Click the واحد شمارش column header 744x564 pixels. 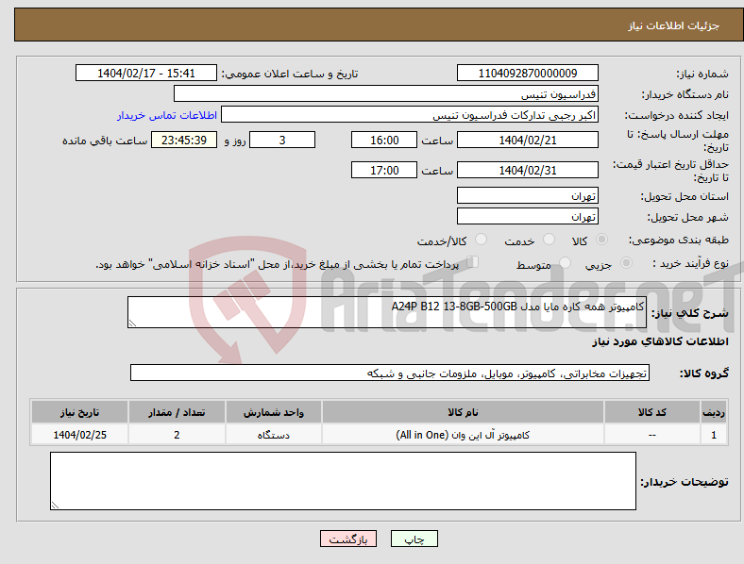274,412
